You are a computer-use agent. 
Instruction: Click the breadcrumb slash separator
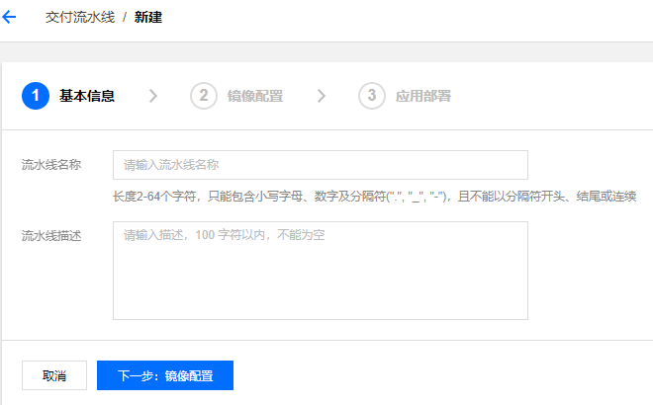[x=125, y=19]
